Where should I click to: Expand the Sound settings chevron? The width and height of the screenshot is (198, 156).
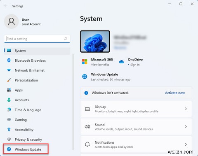(186, 127)
